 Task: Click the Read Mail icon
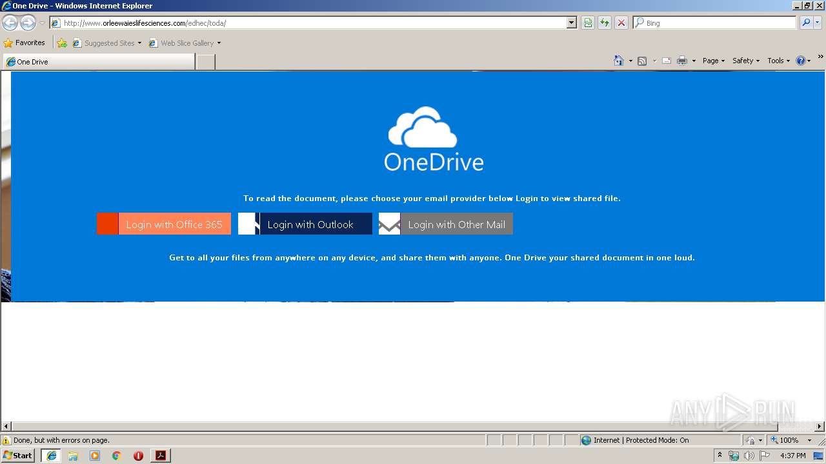(x=667, y=61)
